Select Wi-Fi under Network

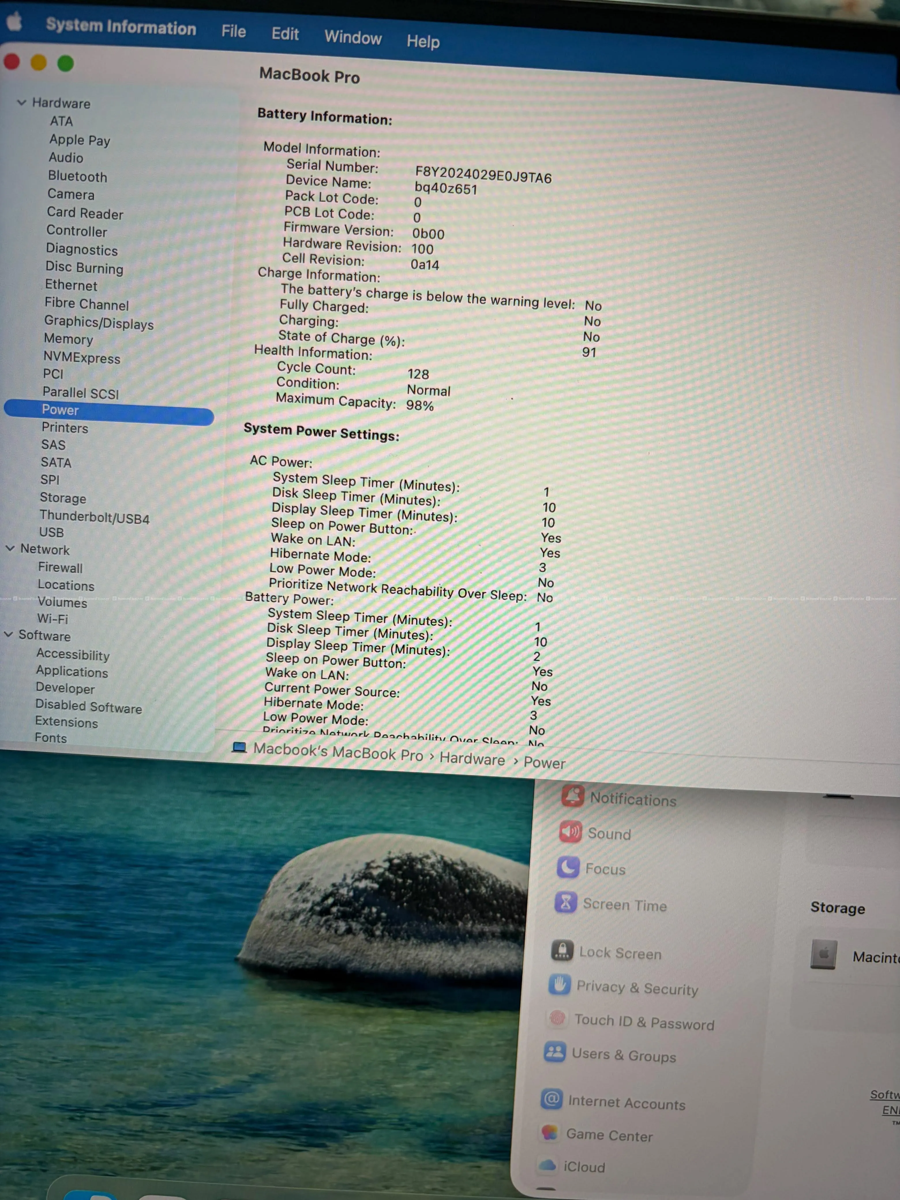click(x=52, y=619)
